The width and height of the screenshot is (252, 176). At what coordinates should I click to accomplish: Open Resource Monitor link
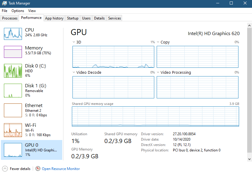(x=61, y=169)
